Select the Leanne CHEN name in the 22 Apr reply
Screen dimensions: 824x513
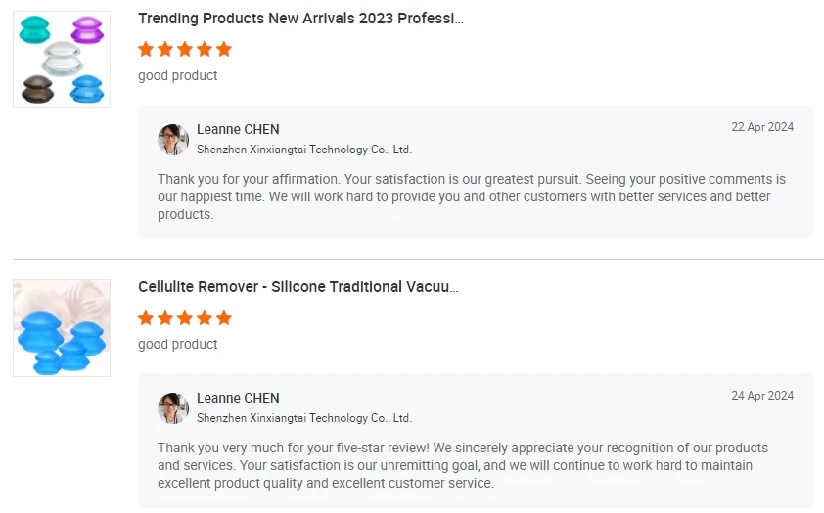(238, 129)
